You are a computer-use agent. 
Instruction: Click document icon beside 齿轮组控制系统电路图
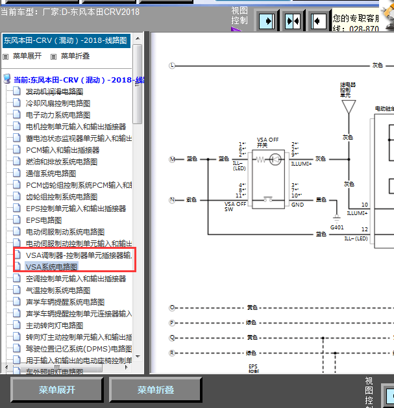[17, 196]
